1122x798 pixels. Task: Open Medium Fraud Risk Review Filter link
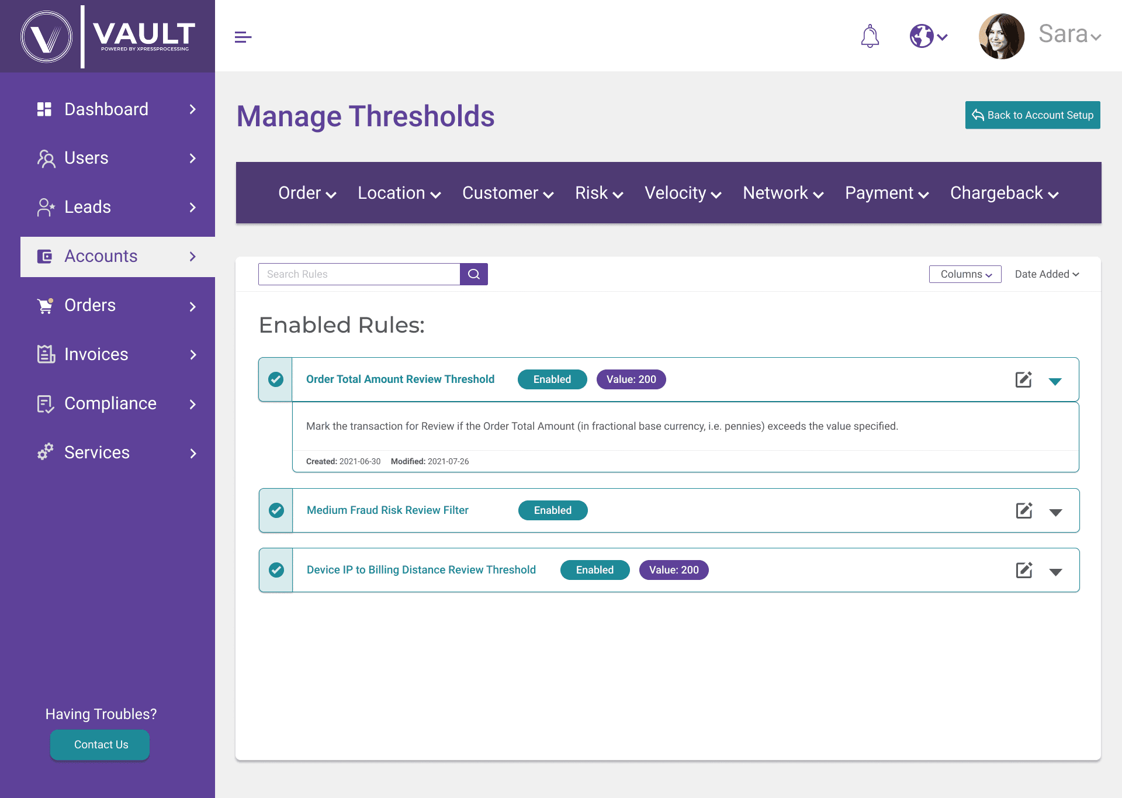387,510
